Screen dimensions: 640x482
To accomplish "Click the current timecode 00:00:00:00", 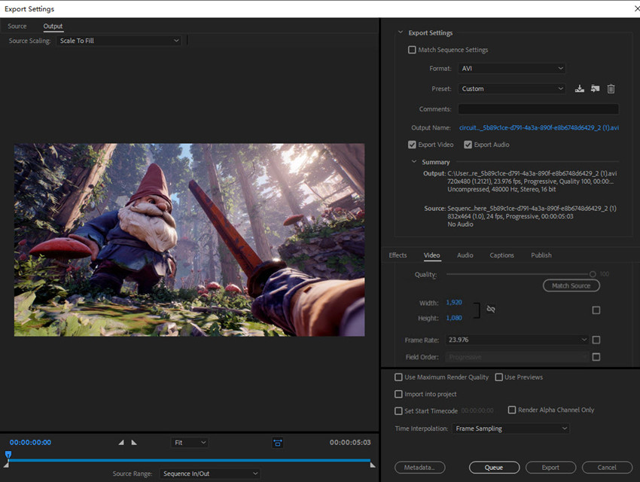I will [x=31, y=442].
